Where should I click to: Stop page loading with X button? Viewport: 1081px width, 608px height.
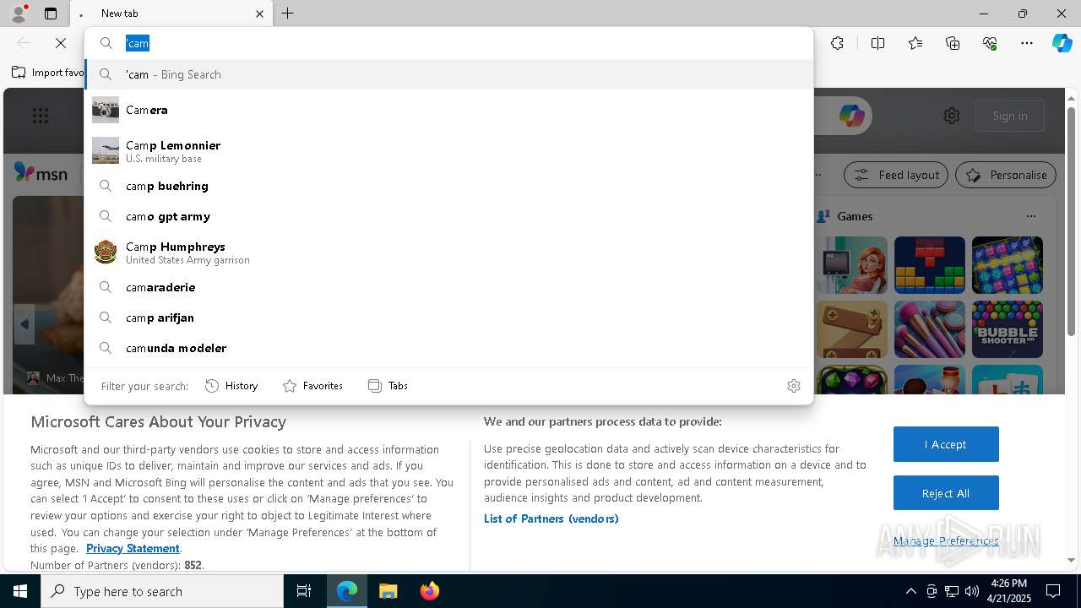pyautogui.click(x=61, y=43)
